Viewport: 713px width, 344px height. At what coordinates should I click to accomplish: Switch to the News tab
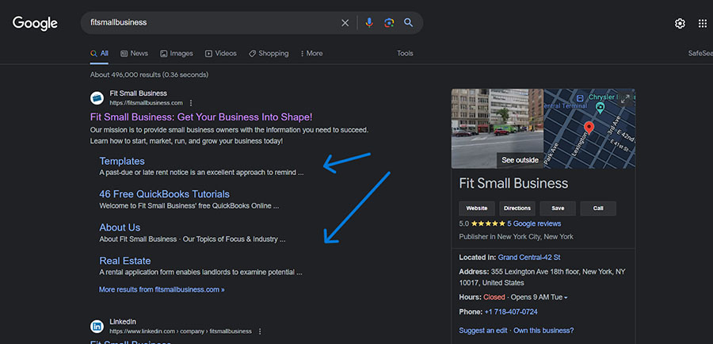[134, 53]
